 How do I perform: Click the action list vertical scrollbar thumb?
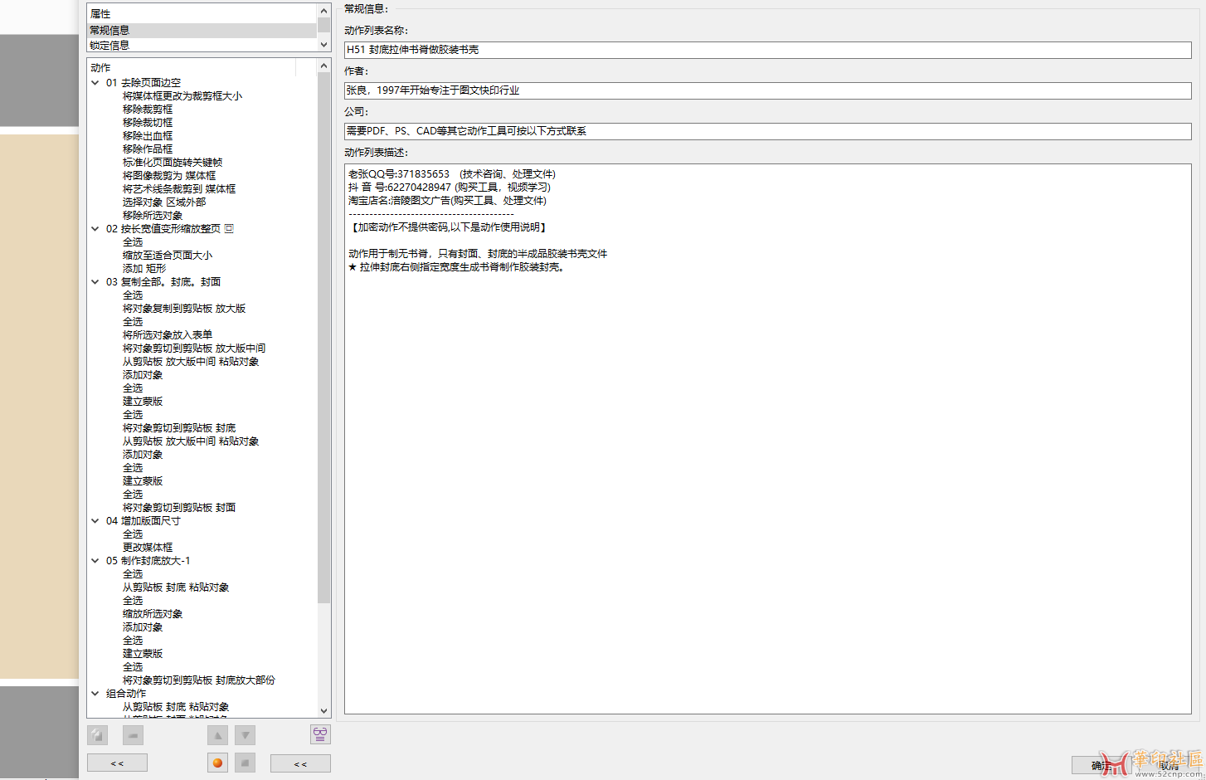(x=323, y=338)
